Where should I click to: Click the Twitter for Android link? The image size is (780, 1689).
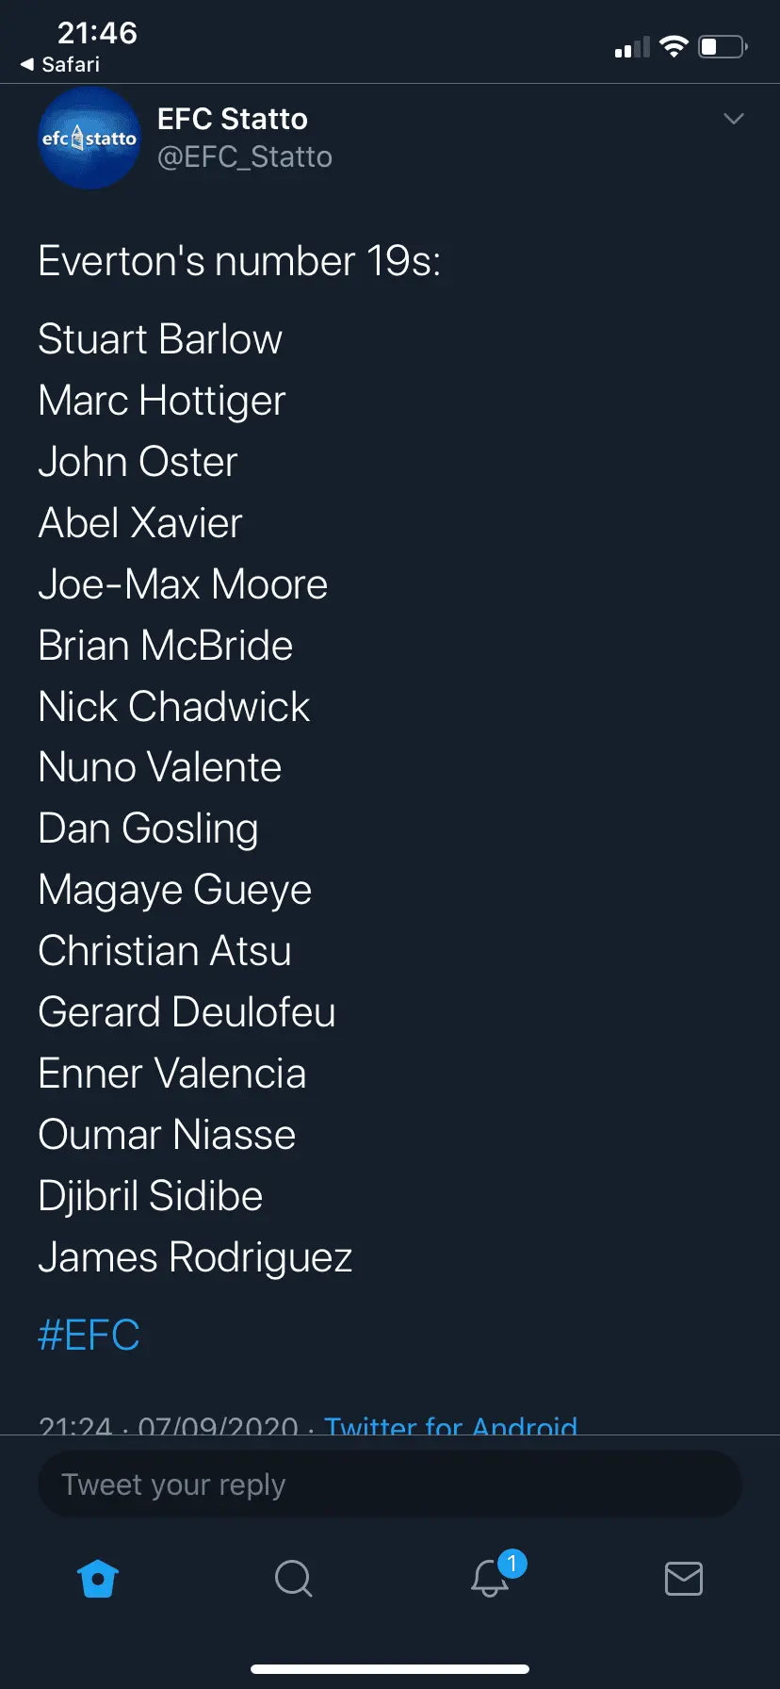pyautogui.click(x=450, y=1425)
